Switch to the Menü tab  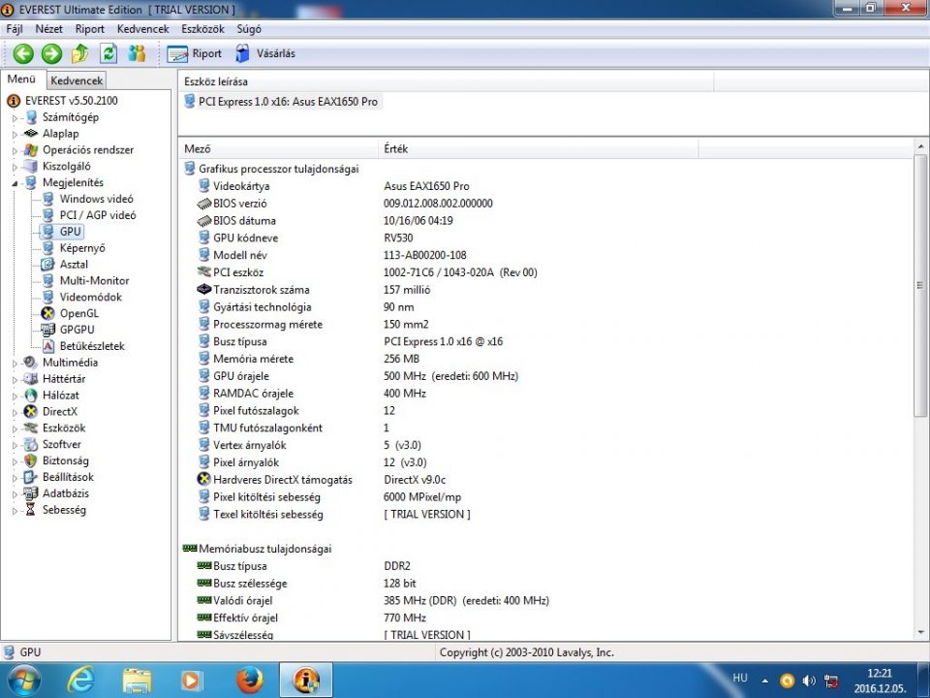click(22, 79)
